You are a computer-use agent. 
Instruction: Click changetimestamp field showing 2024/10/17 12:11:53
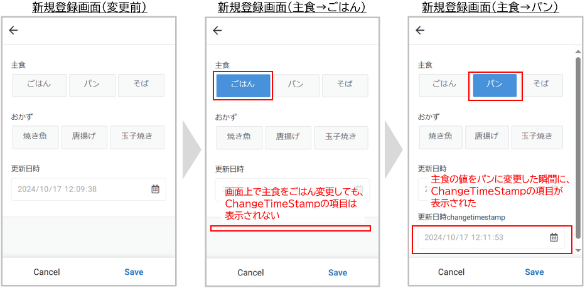(491, 237)
